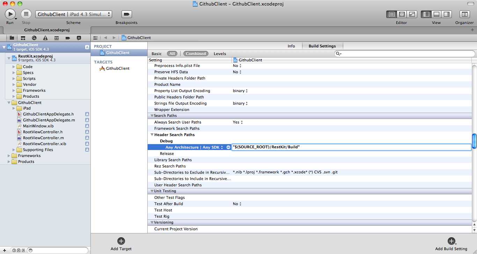
Task: Select GithubClient under TARGETS
Action: click(x=118, y=68)
